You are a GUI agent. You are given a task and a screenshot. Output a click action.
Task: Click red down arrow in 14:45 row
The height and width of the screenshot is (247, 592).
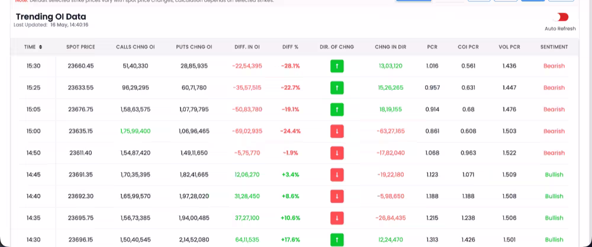(337, 175)
